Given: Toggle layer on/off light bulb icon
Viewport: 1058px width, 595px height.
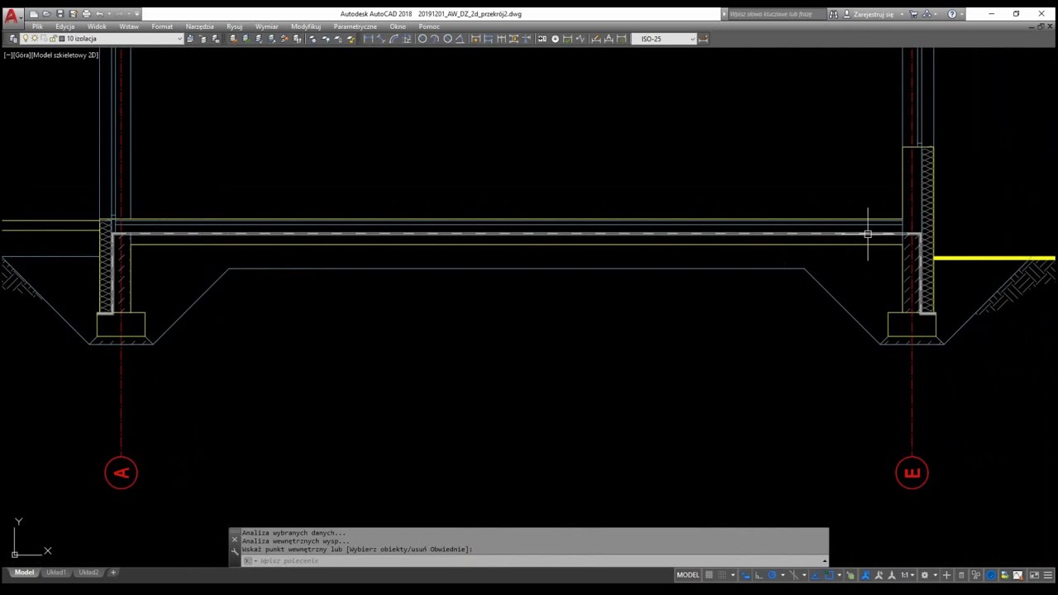Looking at the screenshot, I should tap(25, 39).
